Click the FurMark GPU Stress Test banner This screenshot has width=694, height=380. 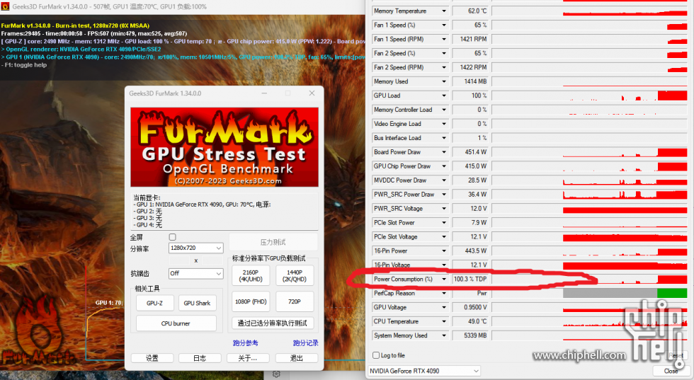[224, 147]
